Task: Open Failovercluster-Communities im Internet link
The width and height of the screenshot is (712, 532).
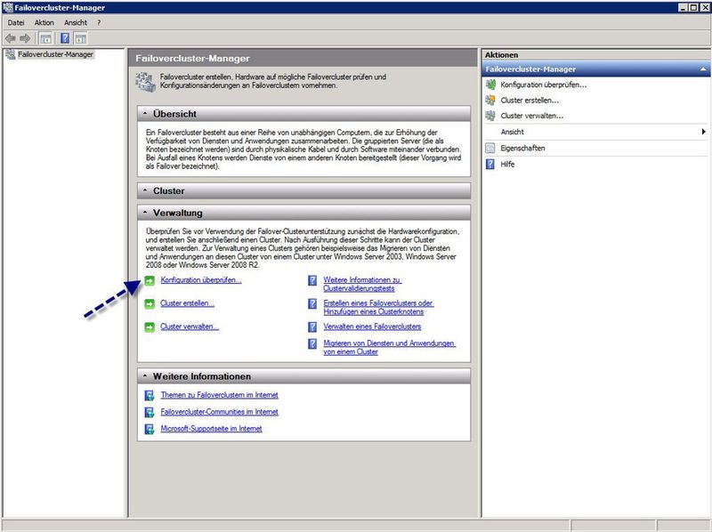Action: [219, 412]
